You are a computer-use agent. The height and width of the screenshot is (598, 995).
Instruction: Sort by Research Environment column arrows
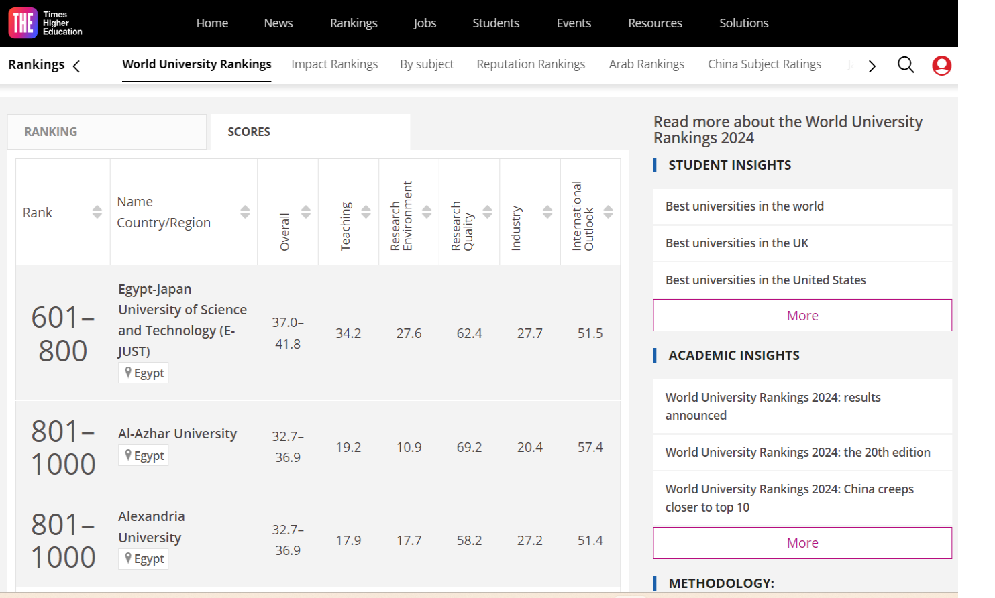(x=427, y=212)
